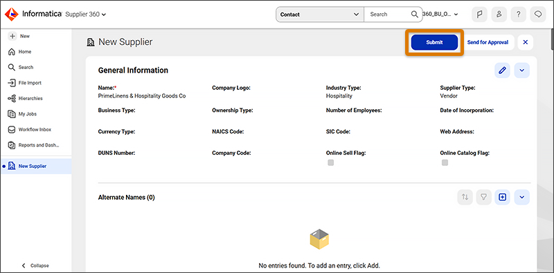
Task: Click Send for Approval
Action: tap(488, 42)
